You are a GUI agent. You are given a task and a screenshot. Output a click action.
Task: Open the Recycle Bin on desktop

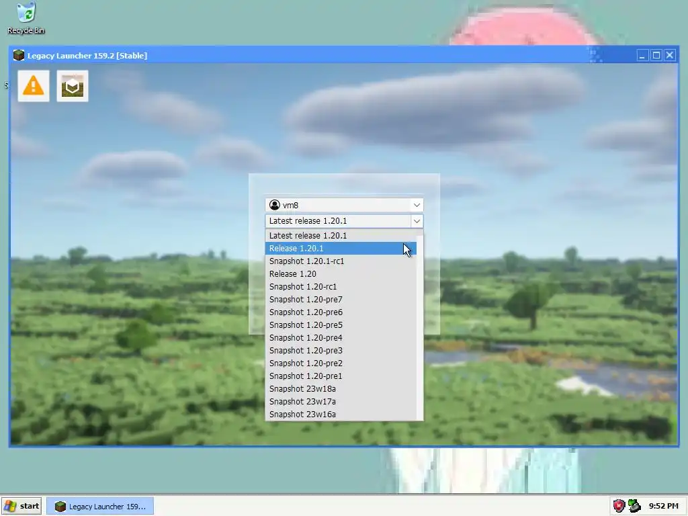point(26,18)
